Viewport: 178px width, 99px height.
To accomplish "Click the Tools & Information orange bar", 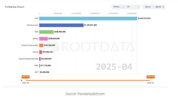I will pyautogui.click(x=41, y=45).
